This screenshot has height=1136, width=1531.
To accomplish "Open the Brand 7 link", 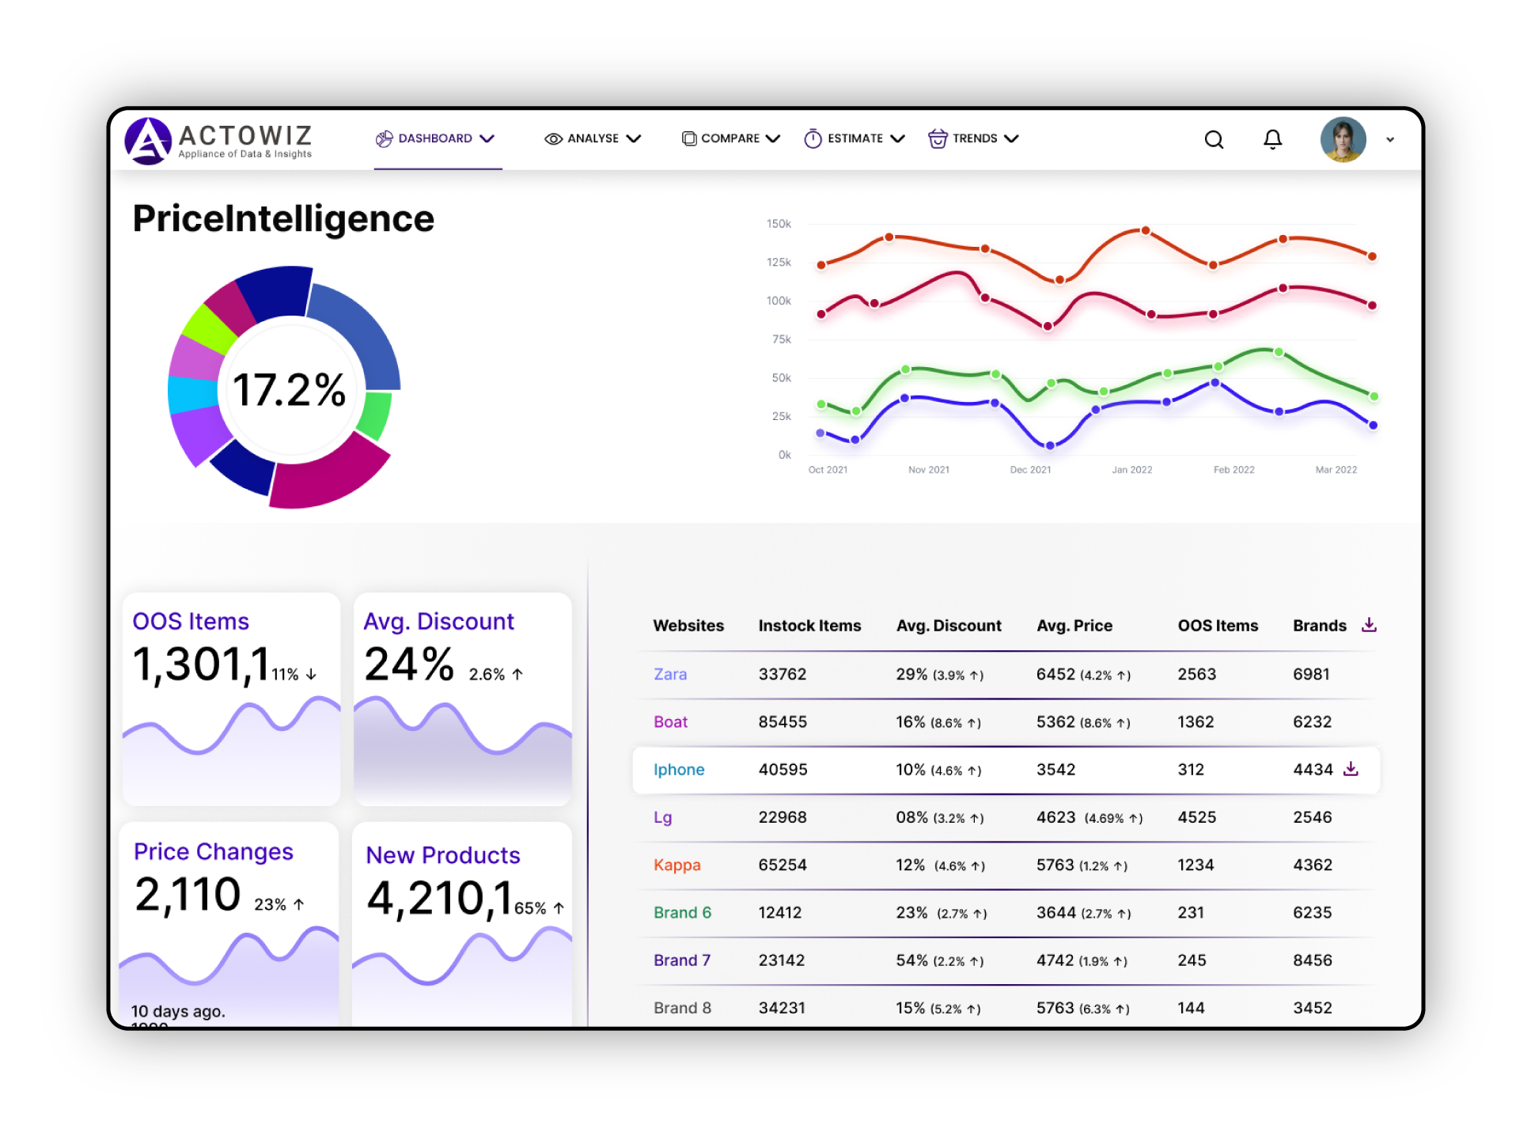I will tap(682, 960).
